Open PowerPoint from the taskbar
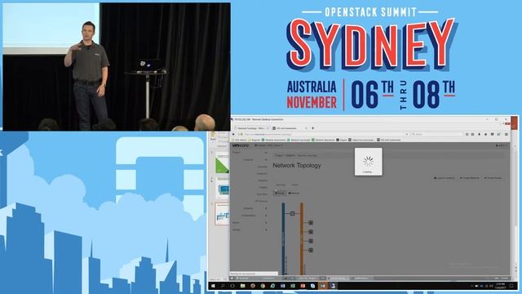The width and height of the screenshot is (522, 294). coord(303,286)
